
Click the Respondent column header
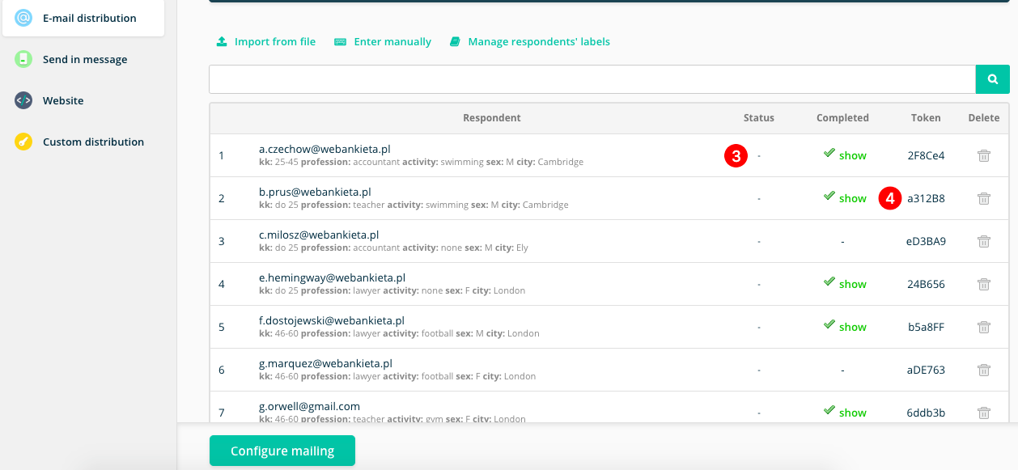[x=492, y=118]
